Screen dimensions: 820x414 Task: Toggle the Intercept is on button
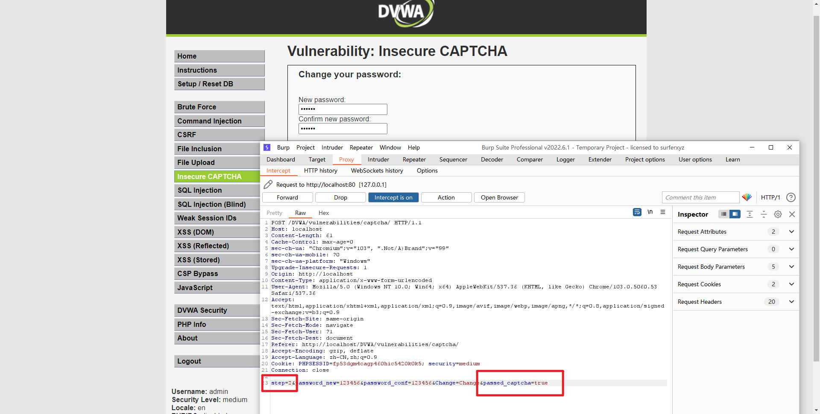[393, 197]
